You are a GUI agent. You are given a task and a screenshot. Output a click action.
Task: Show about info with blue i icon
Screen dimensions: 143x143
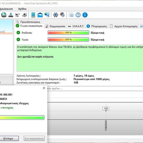pos(85,15)
